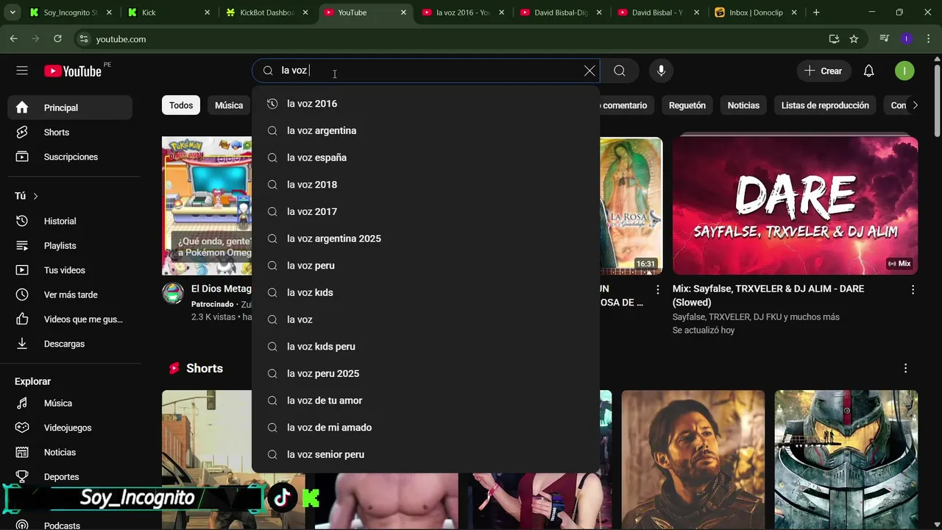Start voice search with microphone icon
942x530 pixels.
coord(661,71)
